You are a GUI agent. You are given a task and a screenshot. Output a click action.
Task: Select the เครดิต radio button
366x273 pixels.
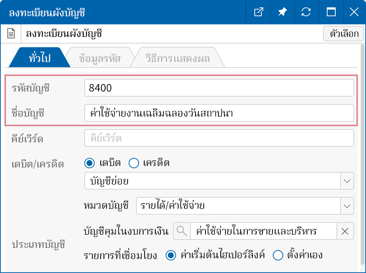133,163
